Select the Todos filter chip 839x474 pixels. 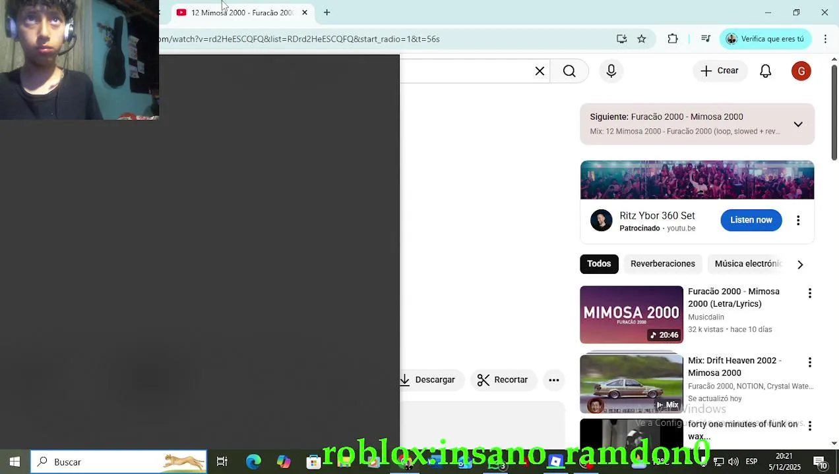[599, 264]
